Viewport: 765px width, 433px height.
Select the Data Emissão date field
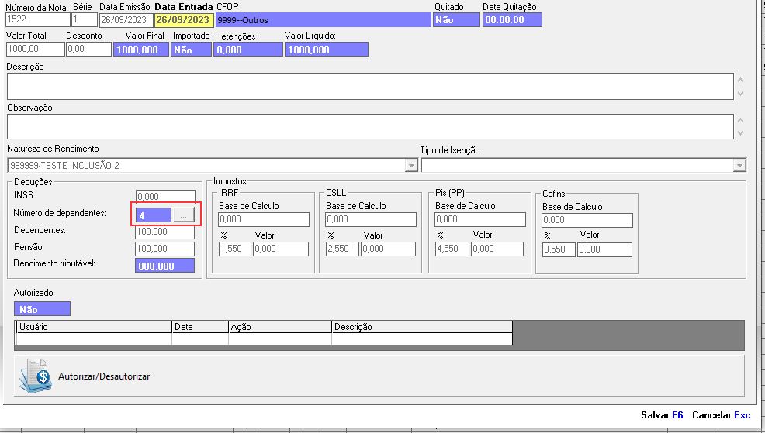[x=126, y=20]
